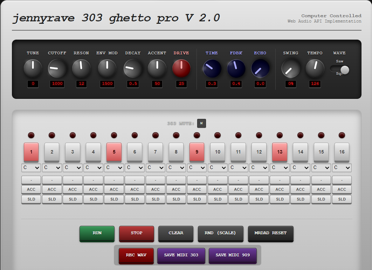
Task: Click the RESON knob
Action: 81,68
